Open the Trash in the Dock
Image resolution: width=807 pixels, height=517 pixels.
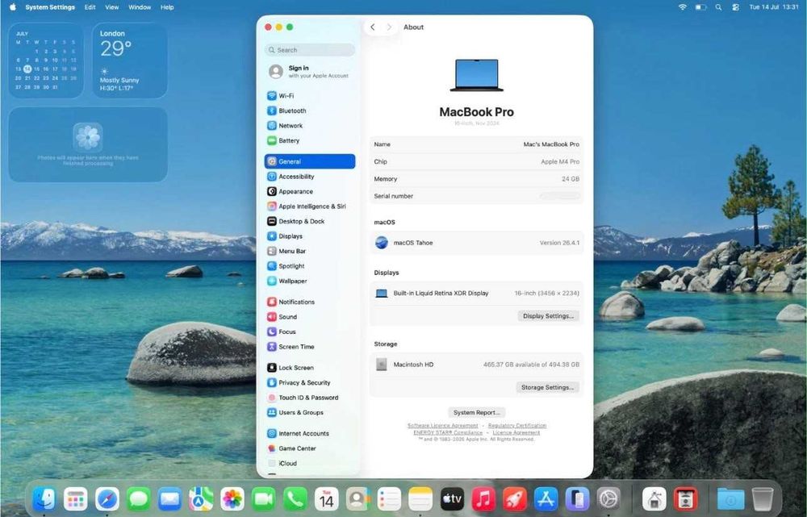point(763,499)
